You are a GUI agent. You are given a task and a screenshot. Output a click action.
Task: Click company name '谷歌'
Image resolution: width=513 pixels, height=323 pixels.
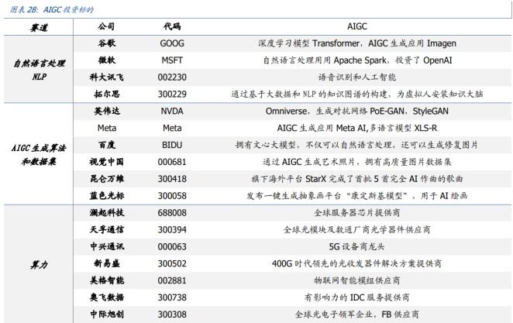[107, 43]
